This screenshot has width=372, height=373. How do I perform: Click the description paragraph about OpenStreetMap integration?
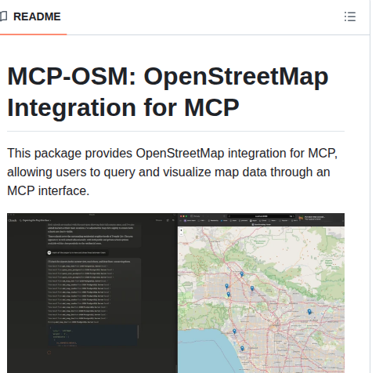[172, 172]
